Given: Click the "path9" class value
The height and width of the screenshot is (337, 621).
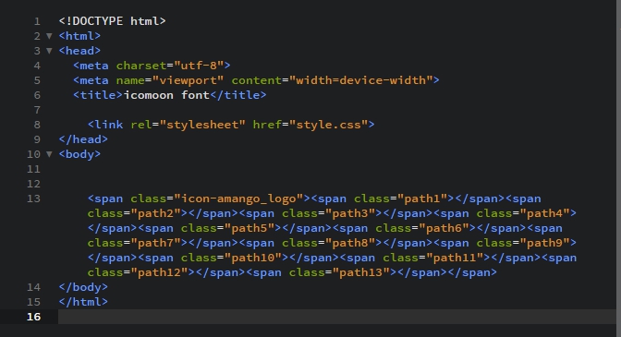Looking at the screenshot, I should click(544, 243).
